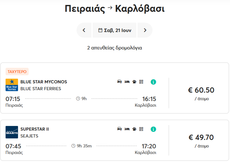This screenshot has height=163, width=230.
Task: Click vehicle icon on Blue Star Myconos
Action: [x=120, y=81]
